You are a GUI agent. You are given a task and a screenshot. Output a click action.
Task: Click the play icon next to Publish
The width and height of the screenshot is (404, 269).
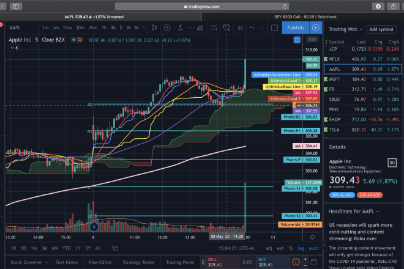tap(316, 28)
